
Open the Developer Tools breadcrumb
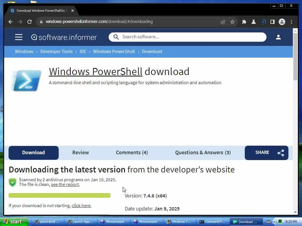(56, 51)
